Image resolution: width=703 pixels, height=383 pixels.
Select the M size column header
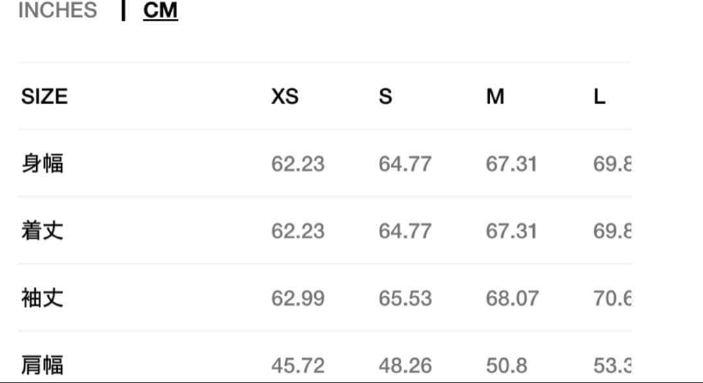point(495,96)
